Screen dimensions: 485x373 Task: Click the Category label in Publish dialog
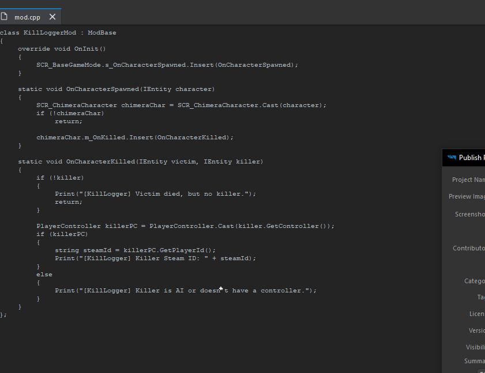pos(474,281)
